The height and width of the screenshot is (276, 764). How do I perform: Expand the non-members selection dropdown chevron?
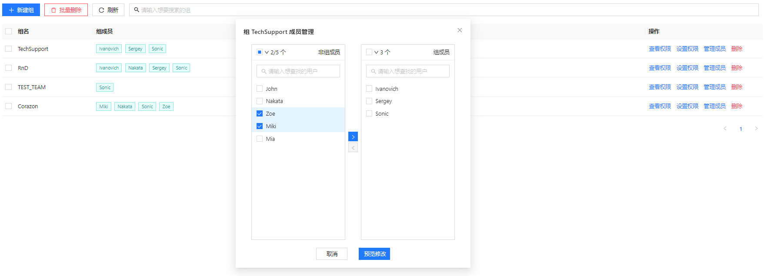point(267,53)
